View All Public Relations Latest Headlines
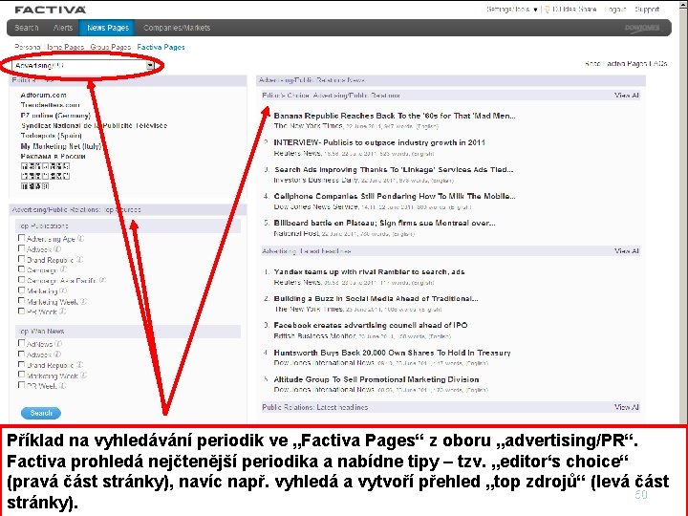The height and width of the screenshot is (516, 688). pyautogui.click(x=627, y=407)
